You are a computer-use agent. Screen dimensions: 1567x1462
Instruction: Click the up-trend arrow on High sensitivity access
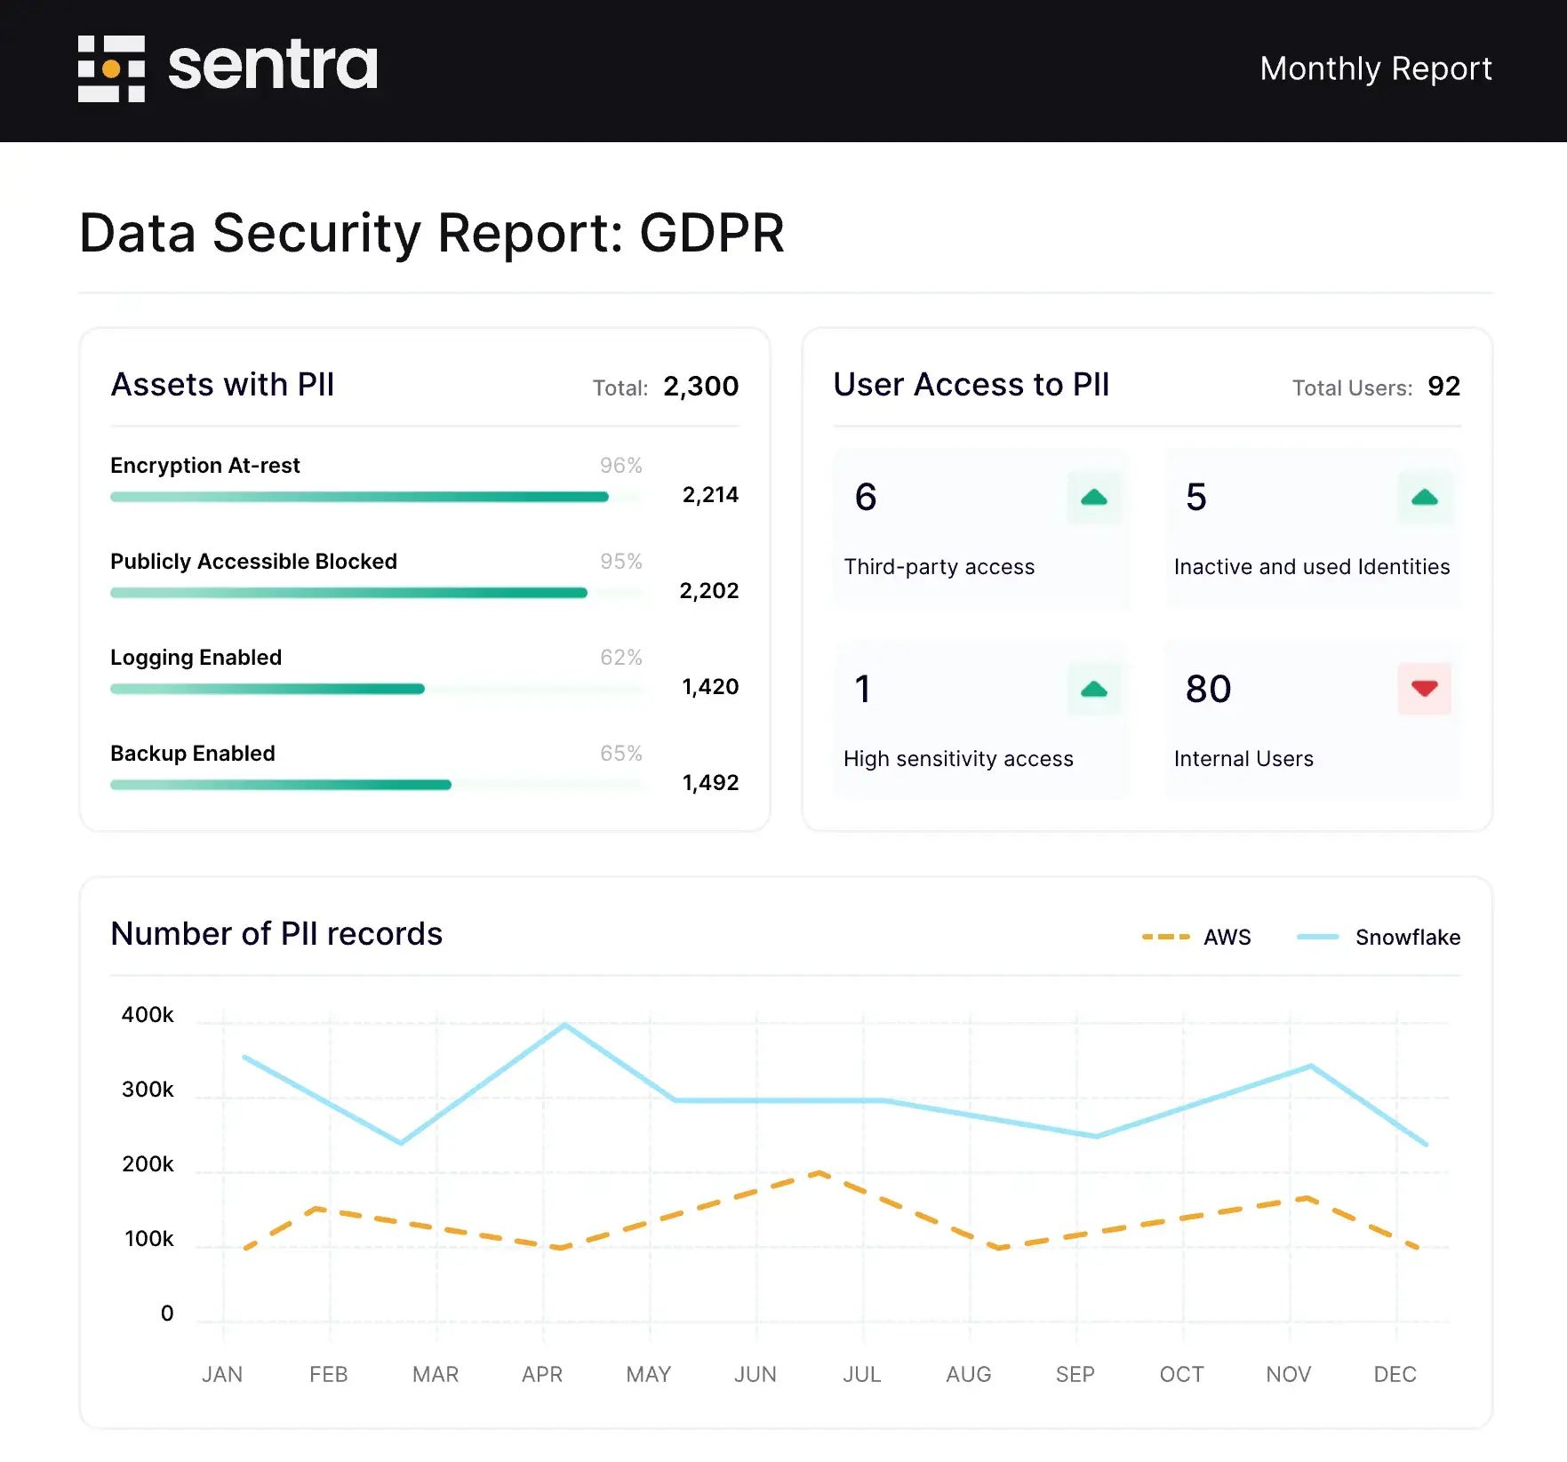pos(1094,689)
